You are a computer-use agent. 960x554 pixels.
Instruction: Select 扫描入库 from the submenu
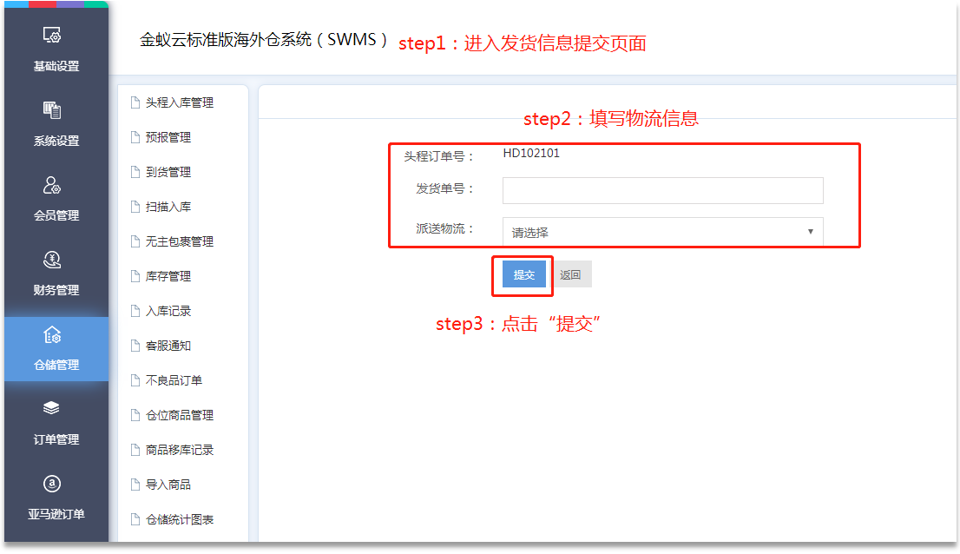168,207
